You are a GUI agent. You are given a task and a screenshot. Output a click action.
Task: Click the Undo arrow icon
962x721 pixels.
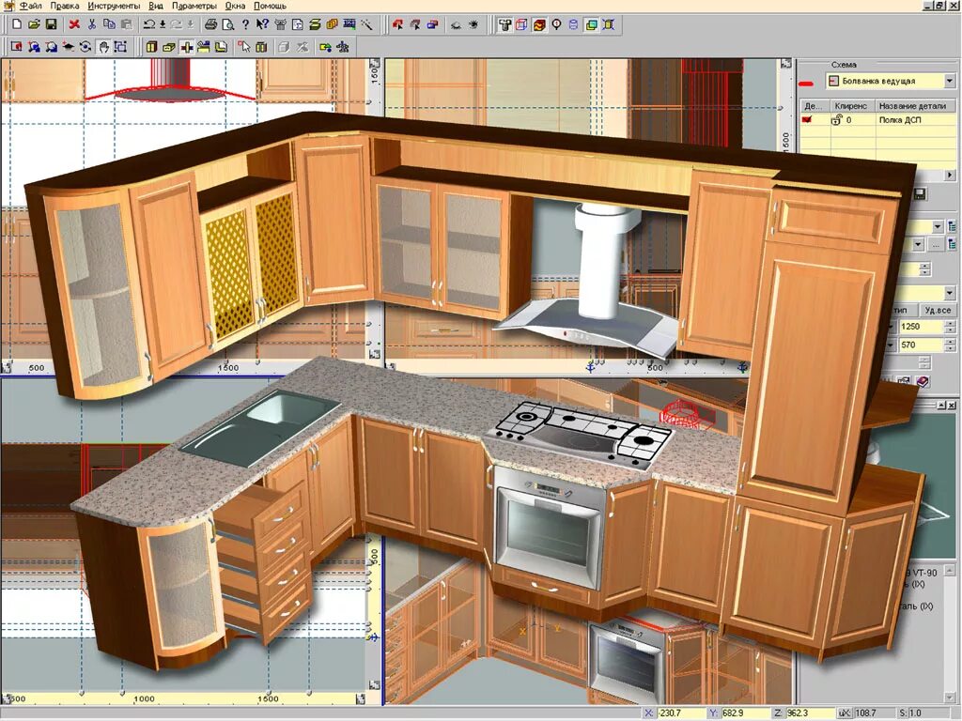[x=148, y=26]
